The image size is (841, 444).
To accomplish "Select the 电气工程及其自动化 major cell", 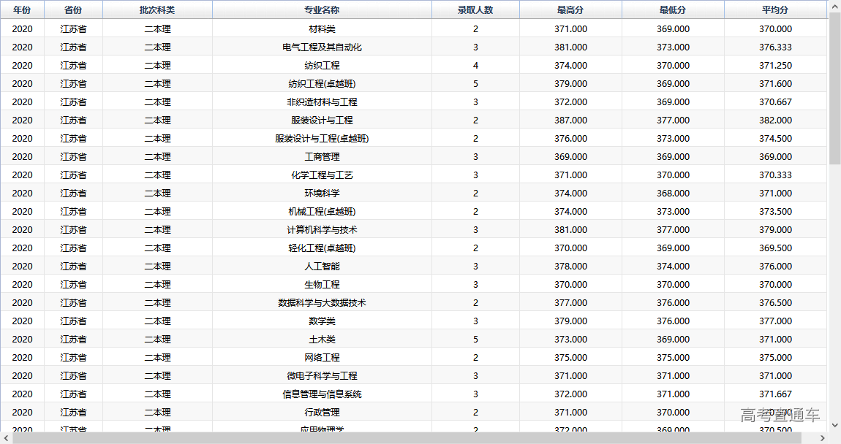I will 322,47.
